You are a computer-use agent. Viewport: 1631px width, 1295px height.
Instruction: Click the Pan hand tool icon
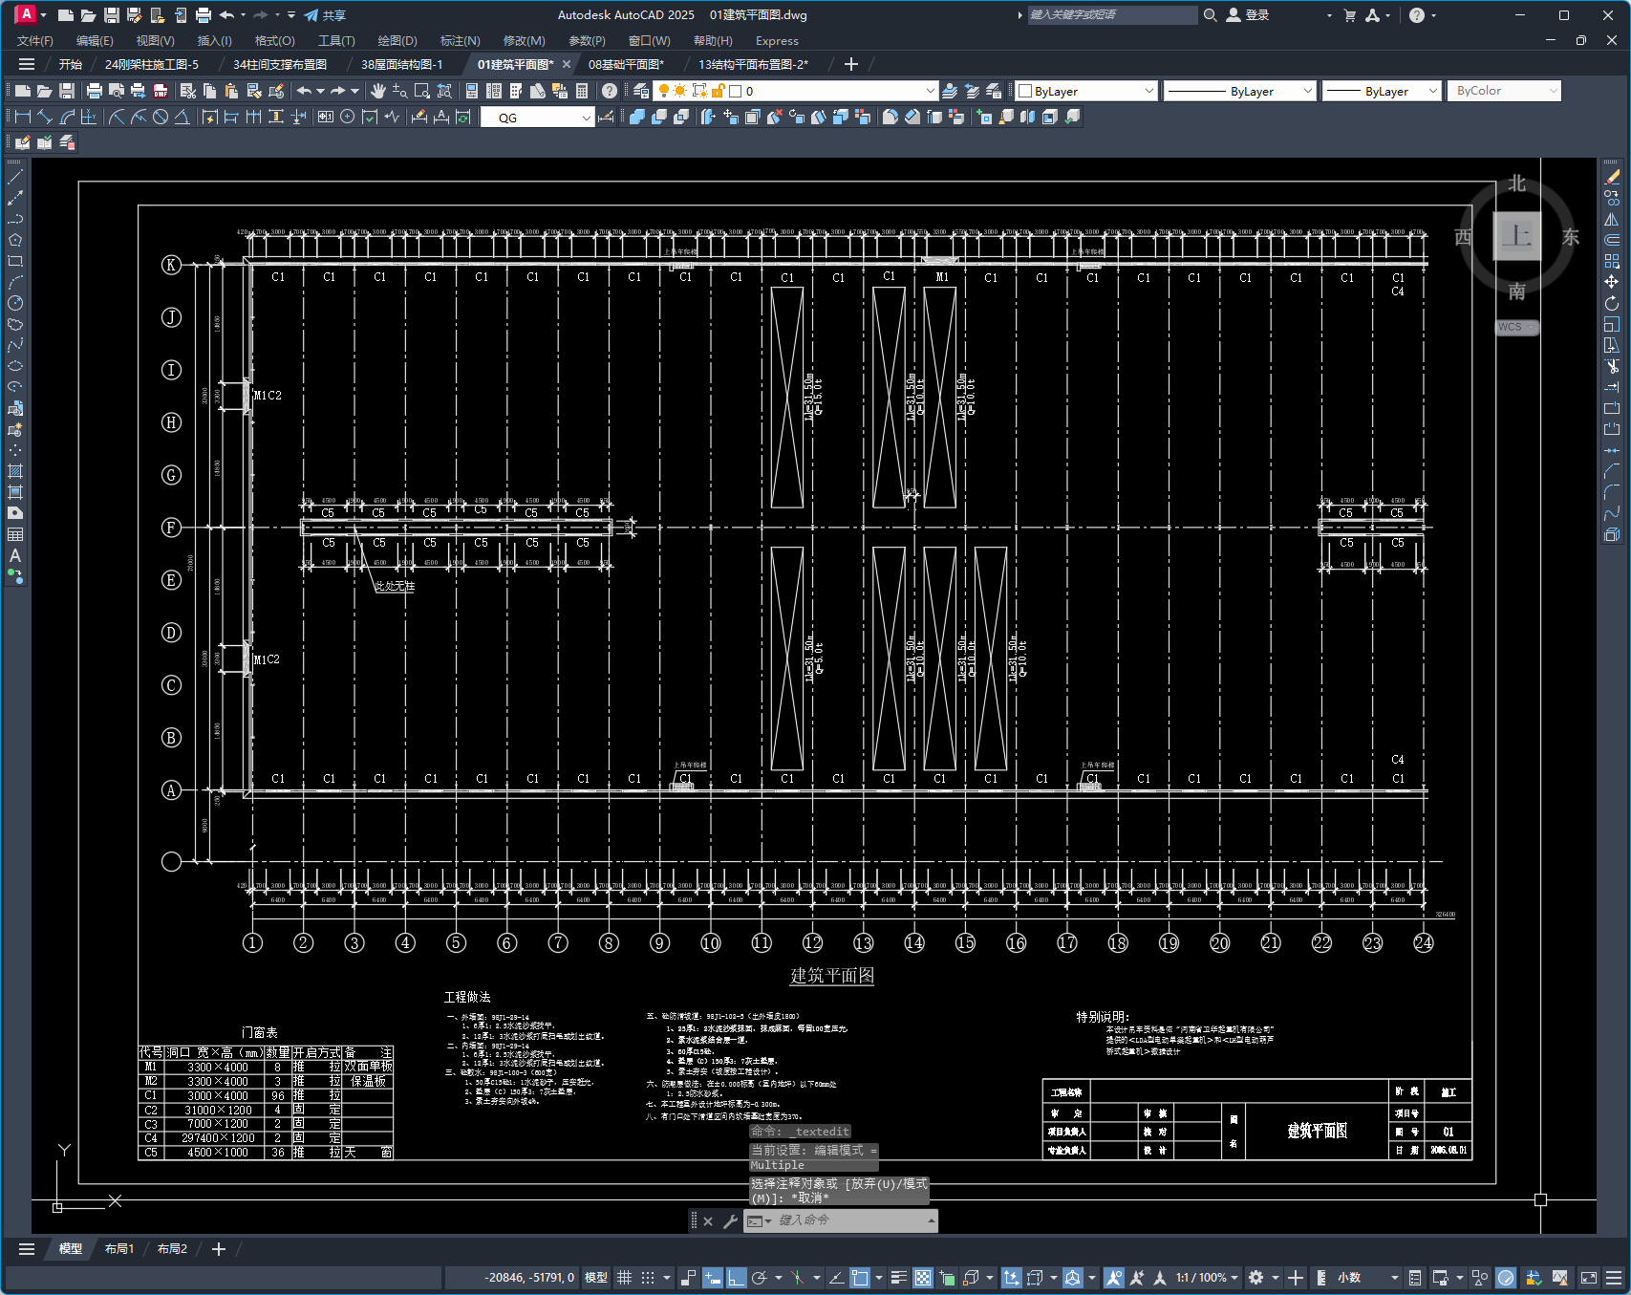[x=378, y=91]
